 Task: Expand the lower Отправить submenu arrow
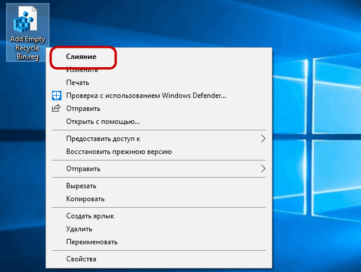tap(263, 169)
